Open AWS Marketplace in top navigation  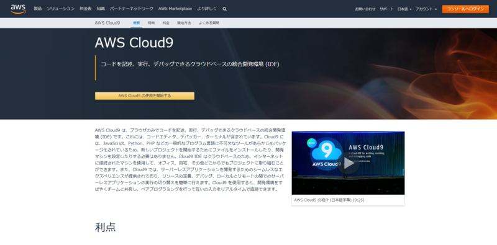tap(175, 9)
